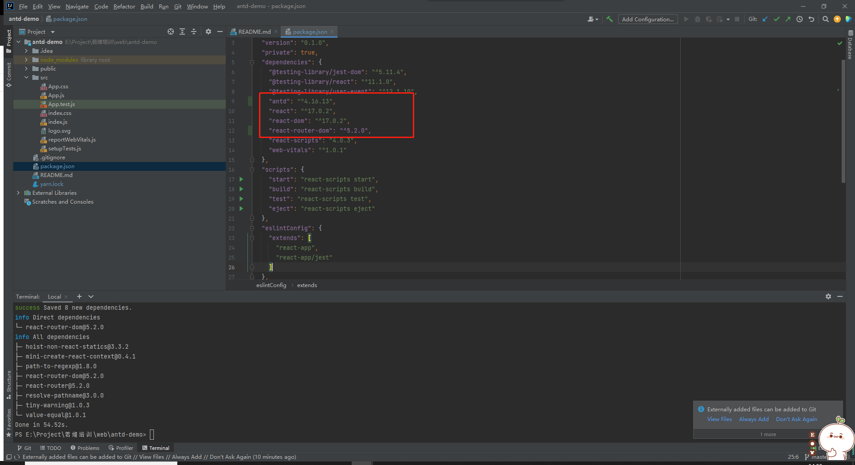Open Database side panel

850,44
